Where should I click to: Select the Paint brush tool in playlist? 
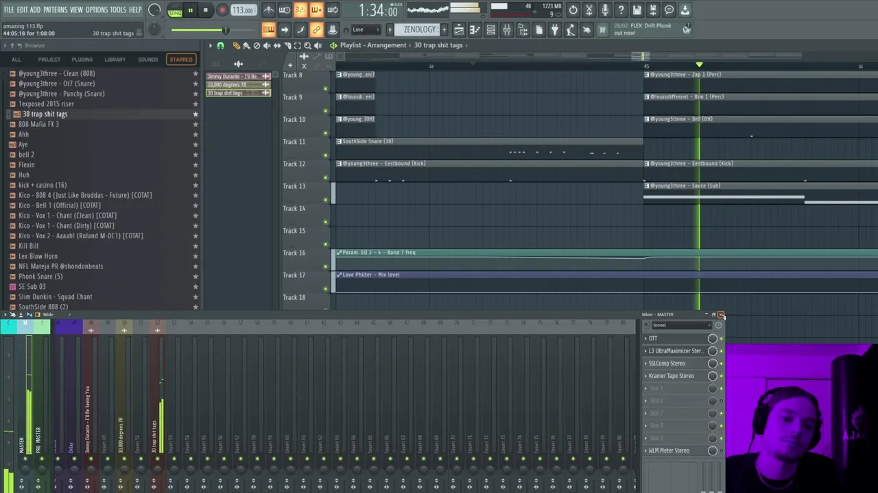[x=246, y=45]
